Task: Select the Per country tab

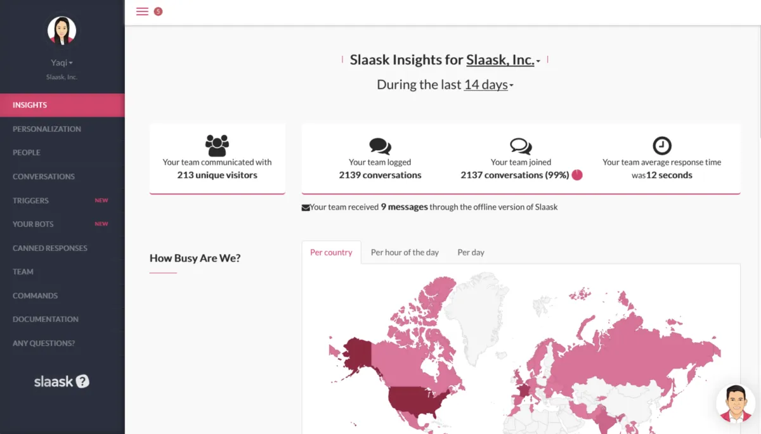Action: [x=331, y=252]
